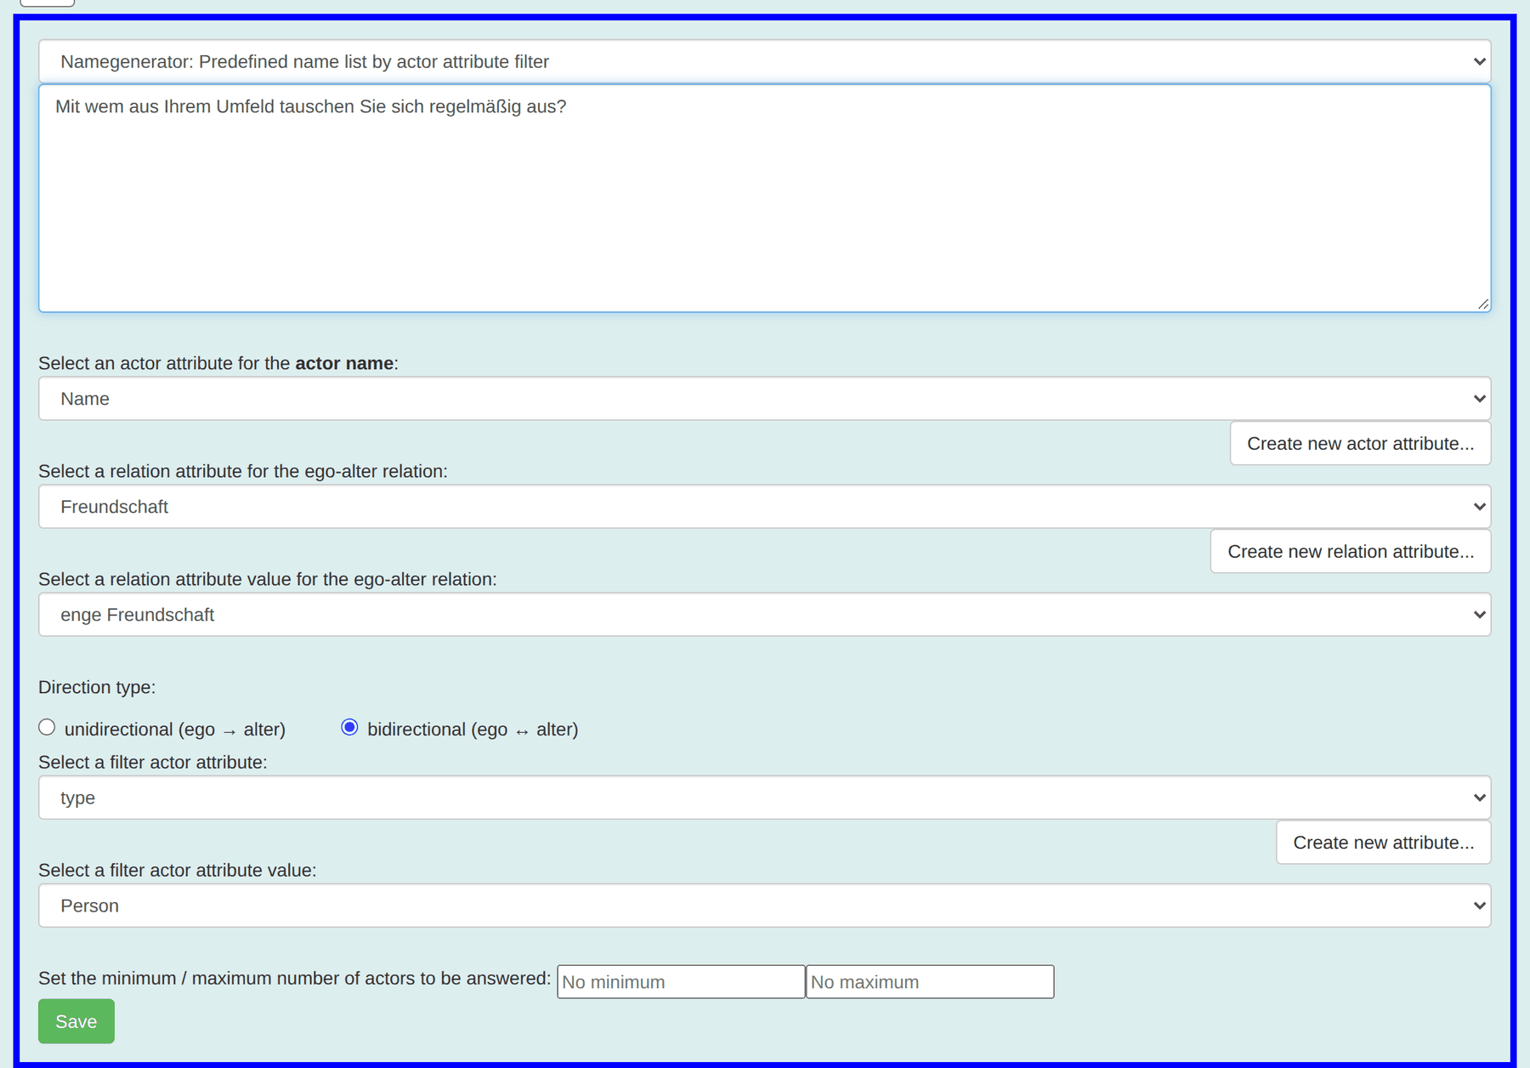Open the actor name attribute dropdown showing Name
Image resolution: width=1530 pixels, height=1068 pixels.
[764, 399]
